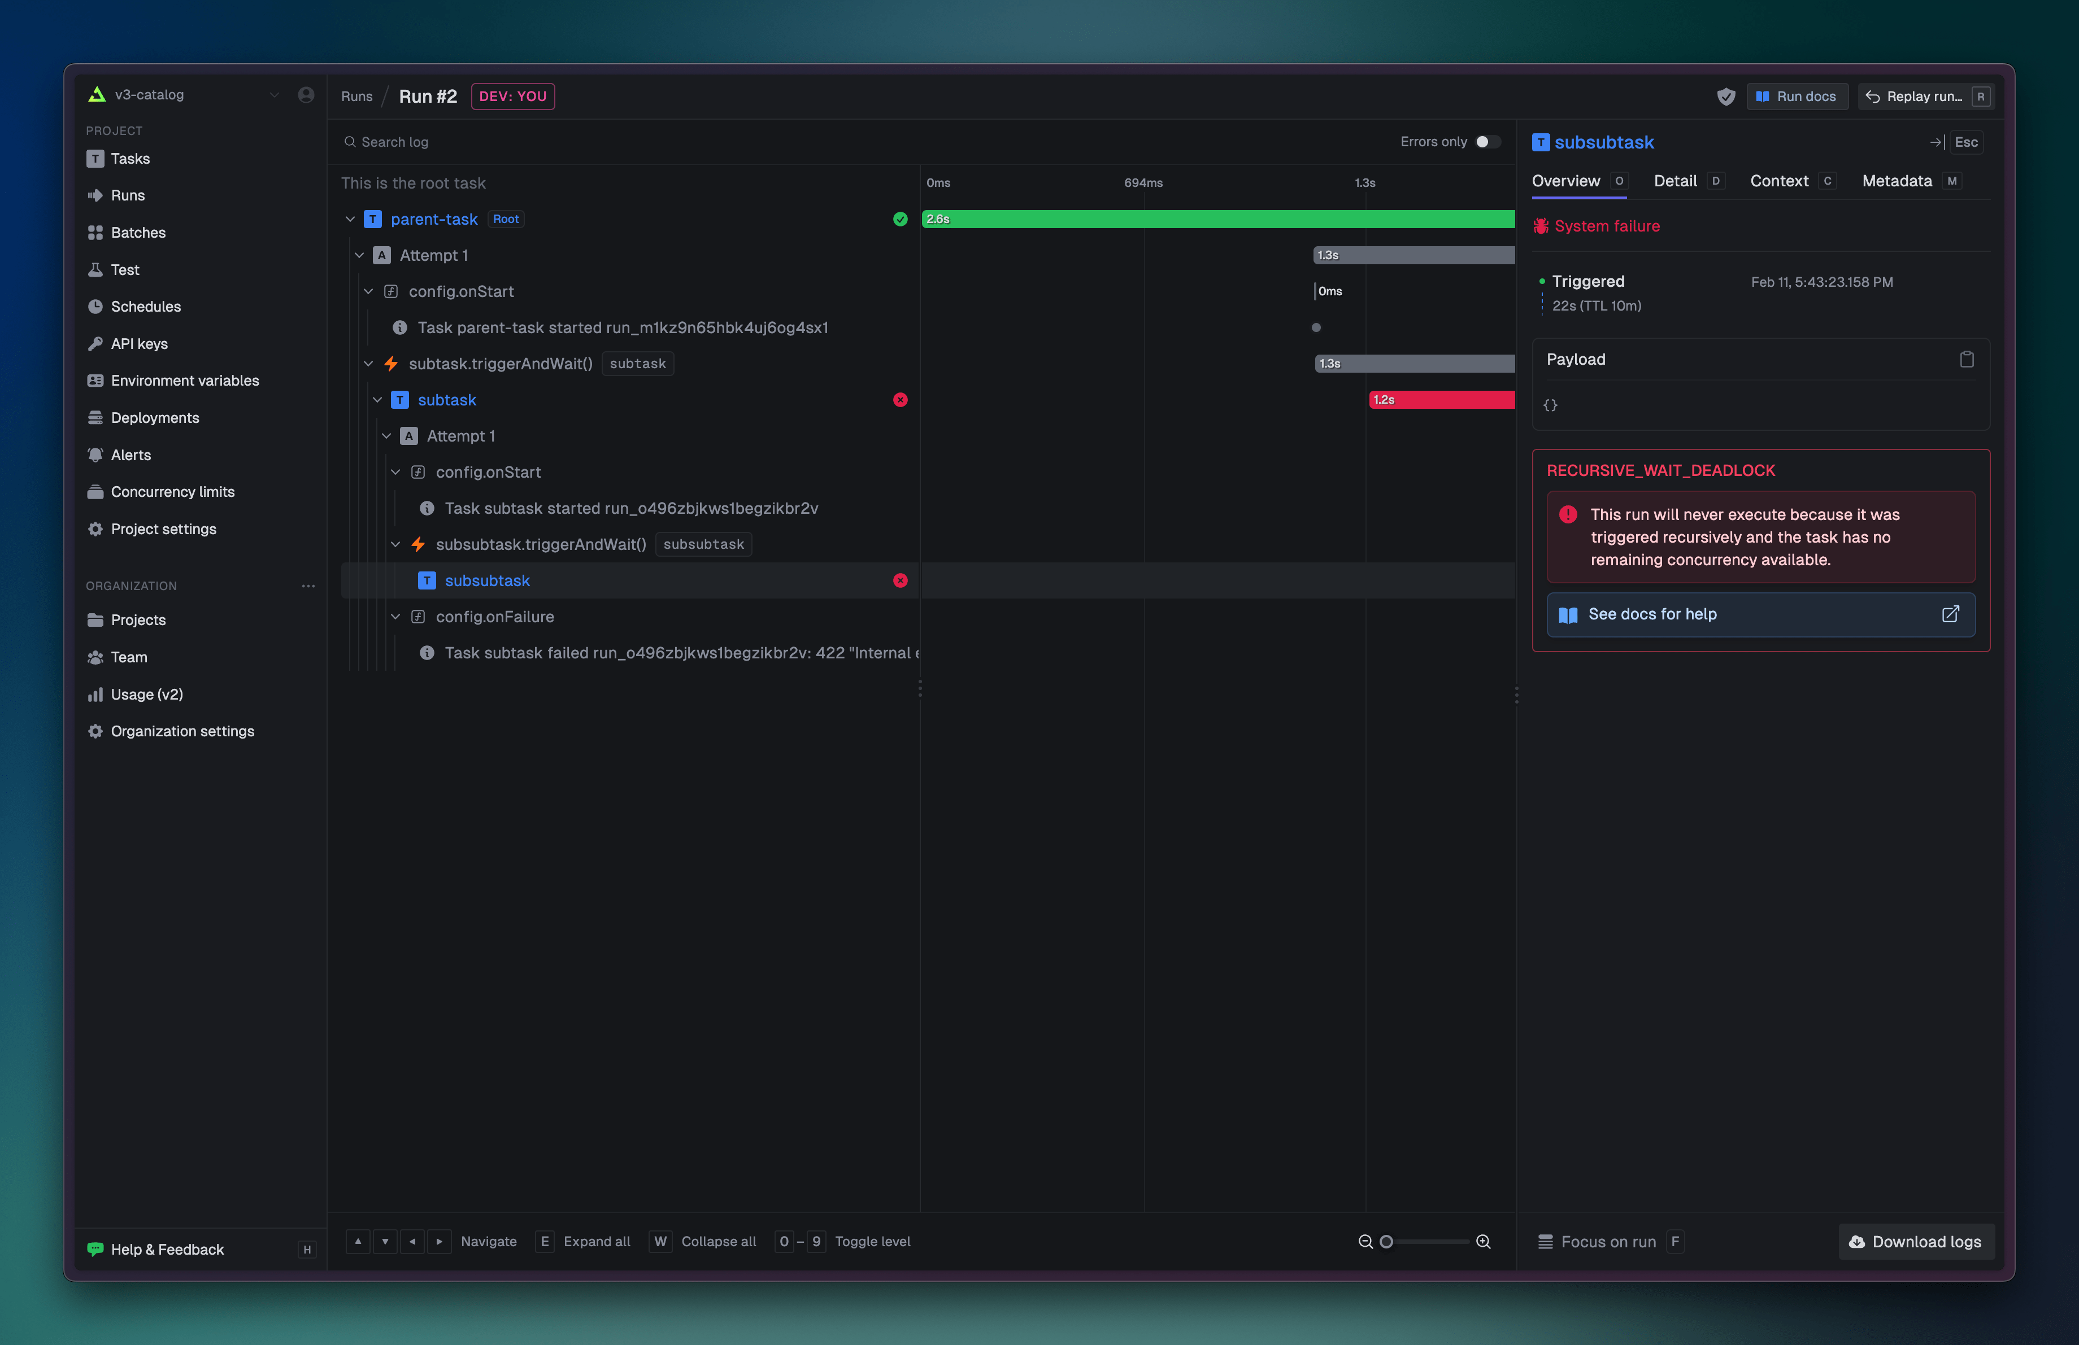Click the user avatar icon

point(306,94)
